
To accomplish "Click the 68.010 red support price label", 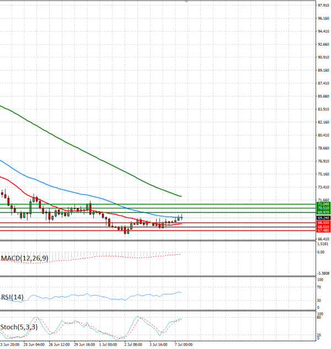I will [x=323, y=227].
